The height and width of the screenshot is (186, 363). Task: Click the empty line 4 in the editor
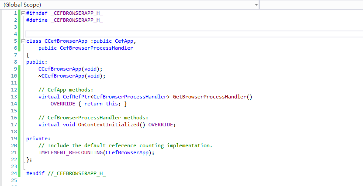194,34
